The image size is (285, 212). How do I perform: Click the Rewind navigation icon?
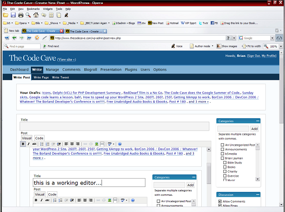[6, 38]
